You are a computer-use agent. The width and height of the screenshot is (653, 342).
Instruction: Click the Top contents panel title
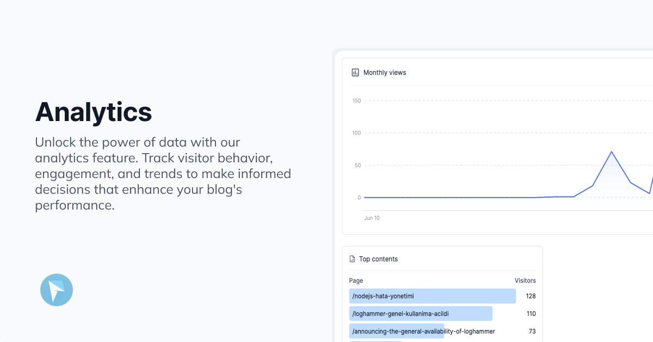coord(378,259)
